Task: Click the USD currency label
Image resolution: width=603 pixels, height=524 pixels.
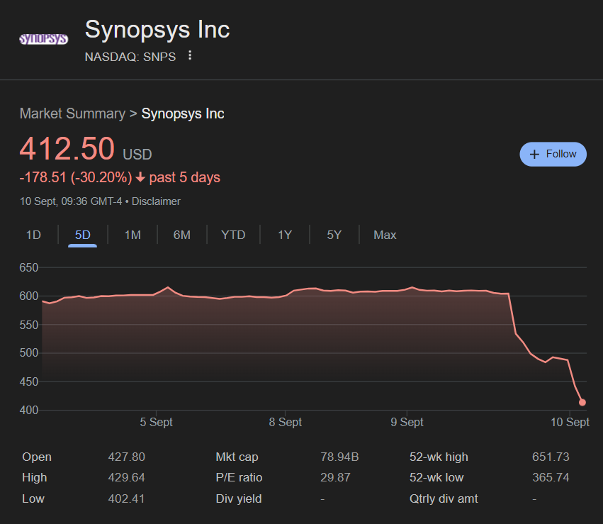Action: point(137,155)
